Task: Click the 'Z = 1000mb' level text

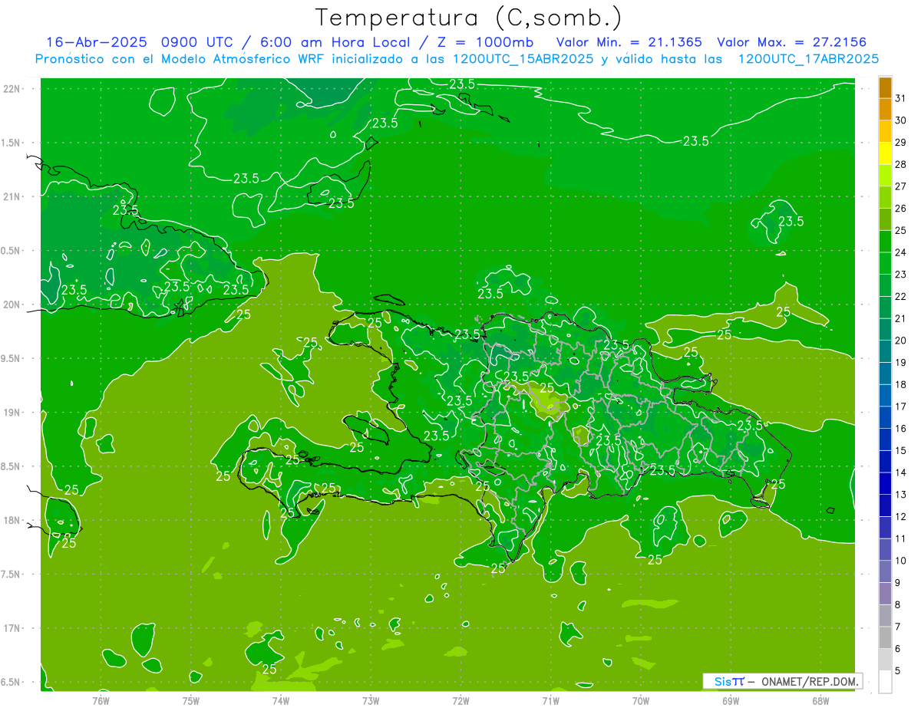Action: pos(487,42)
